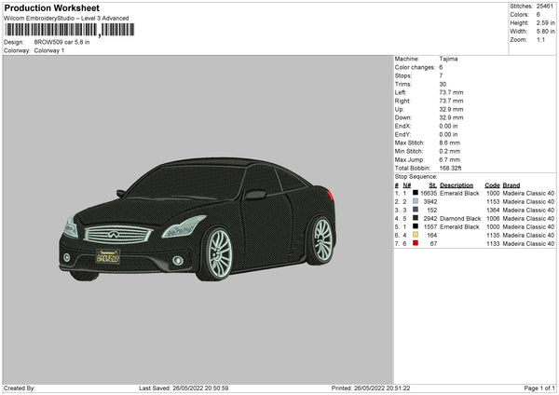This screenshot has height=395, width=559.
Task: Click the 'Printed' timestamp in footer
Action: point(371,388)
